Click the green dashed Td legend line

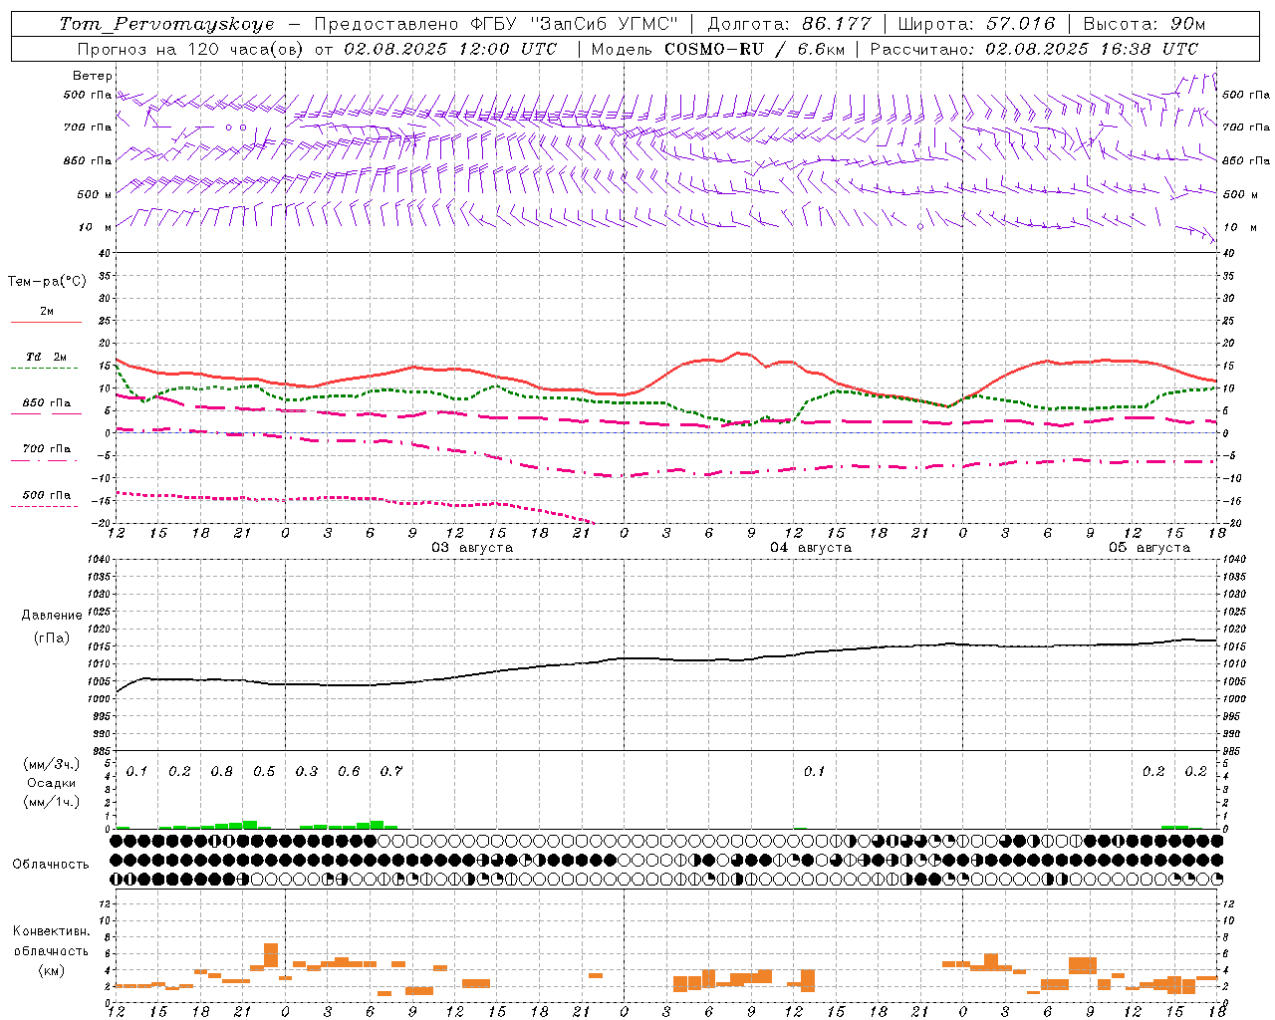tap(45, 369)
